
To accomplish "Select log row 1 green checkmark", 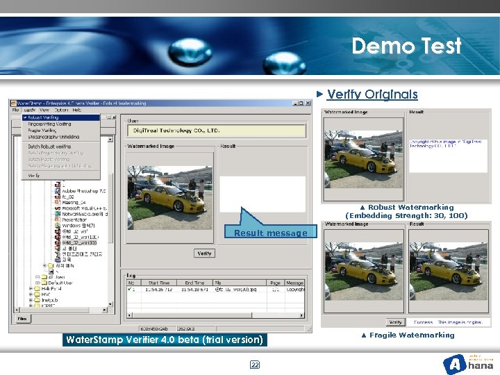I will tap(129, 289).
